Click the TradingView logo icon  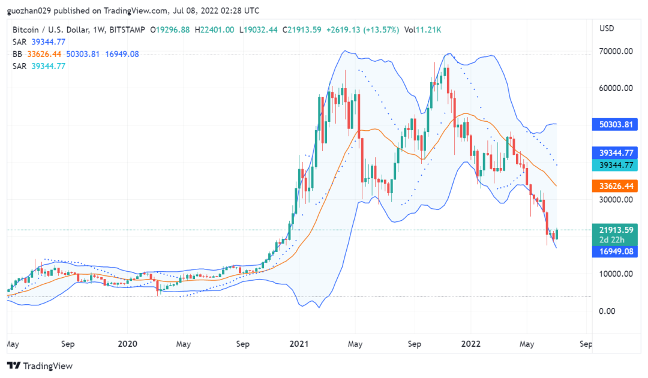tap(14, 365)
